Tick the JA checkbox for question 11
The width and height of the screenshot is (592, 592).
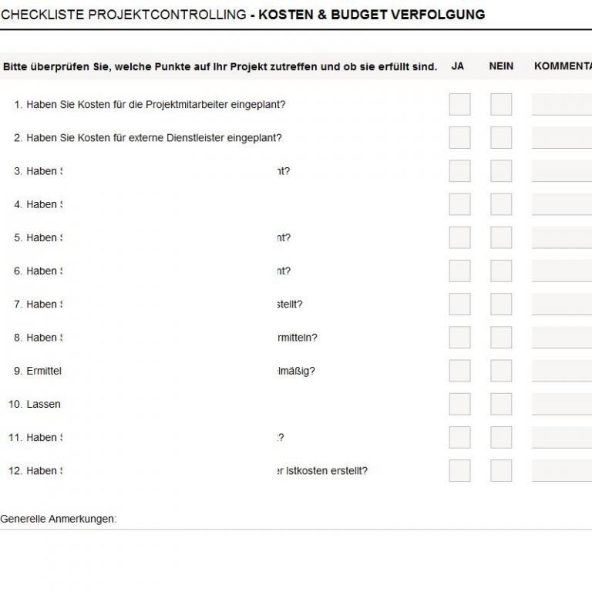click(x=459, y=437)
